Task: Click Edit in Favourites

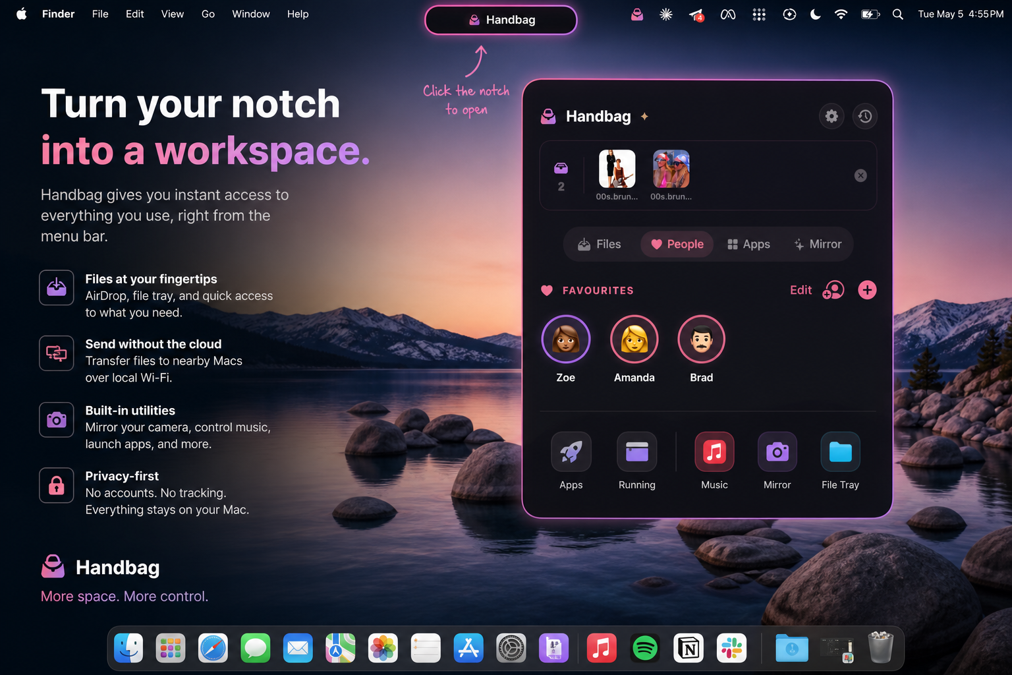Action: click(x=801, y=290)
